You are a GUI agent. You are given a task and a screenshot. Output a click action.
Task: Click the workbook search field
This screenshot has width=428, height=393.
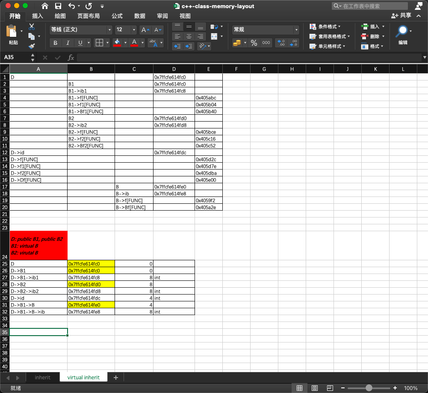pos(370,6)
